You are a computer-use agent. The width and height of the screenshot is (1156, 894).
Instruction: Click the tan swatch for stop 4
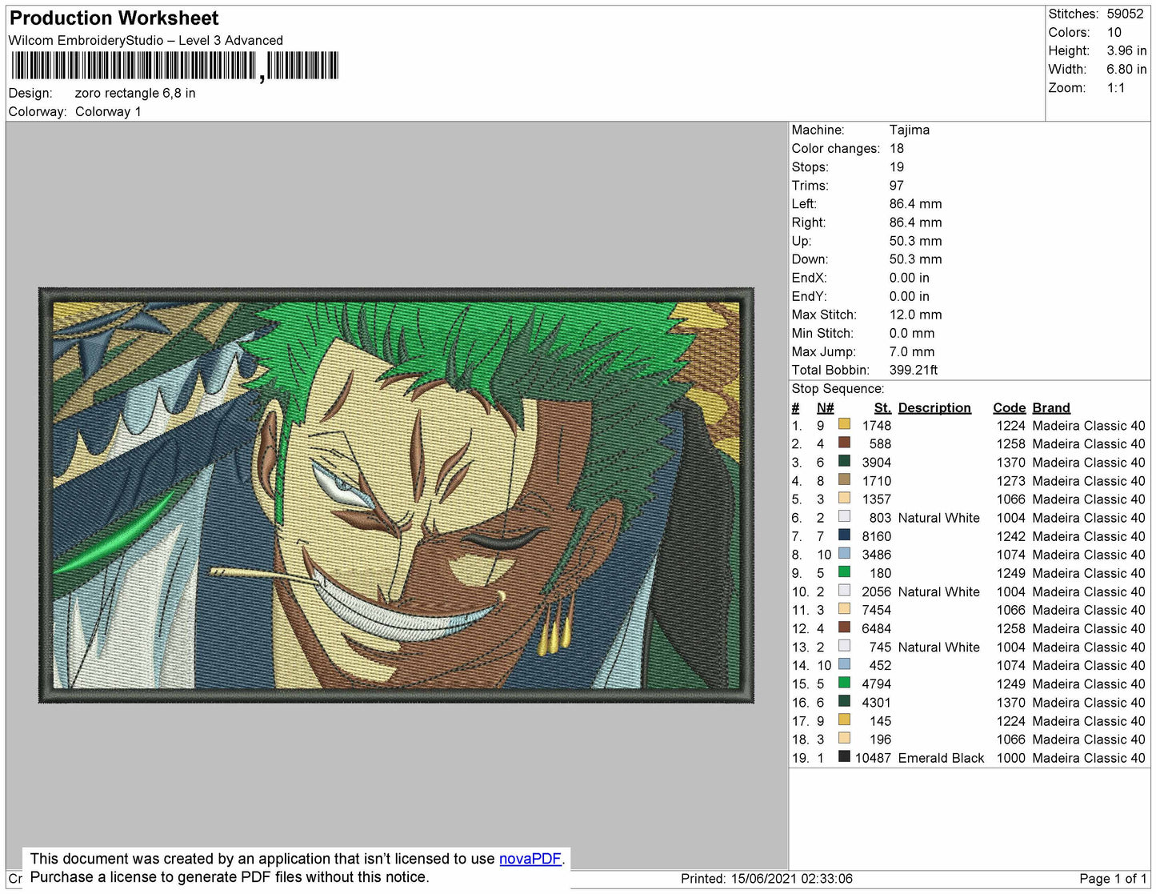[844, 480]
